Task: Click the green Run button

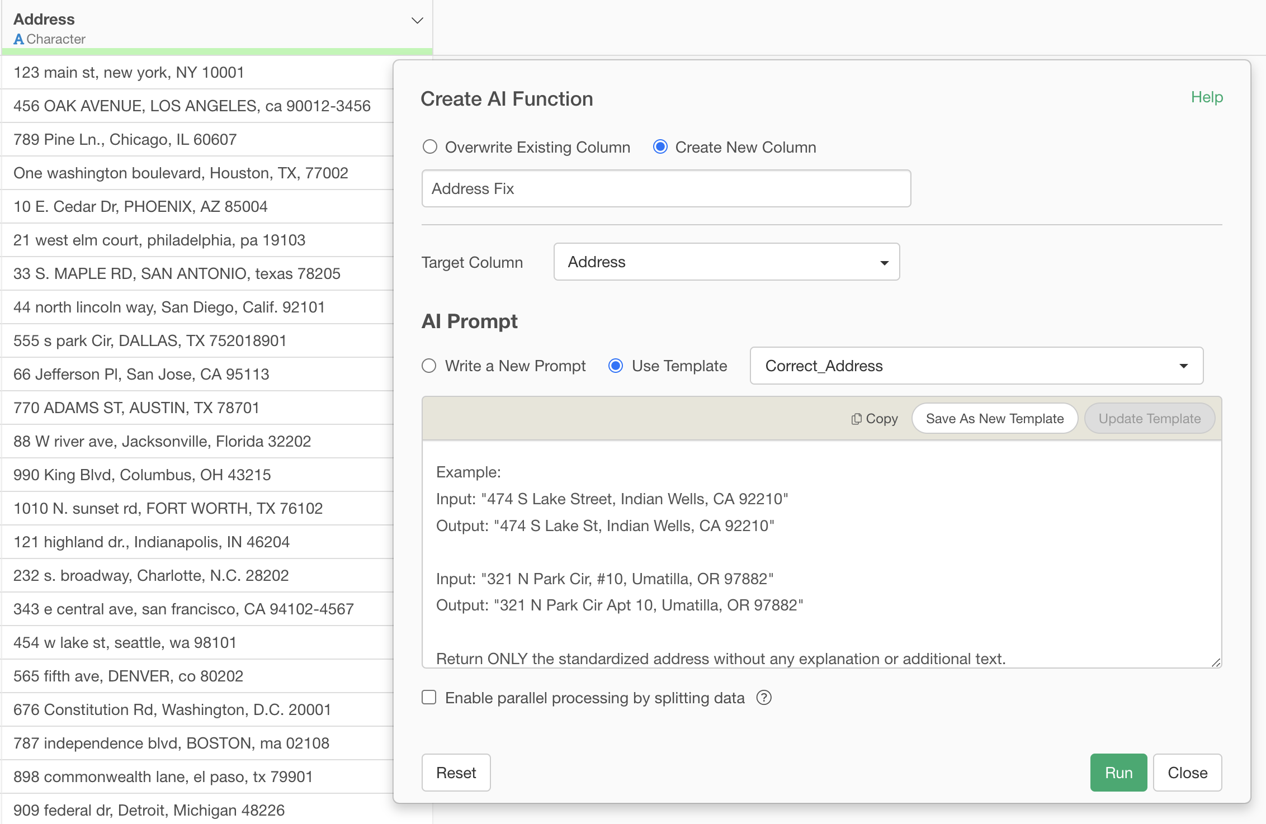Action: [x=1118, y=773]
